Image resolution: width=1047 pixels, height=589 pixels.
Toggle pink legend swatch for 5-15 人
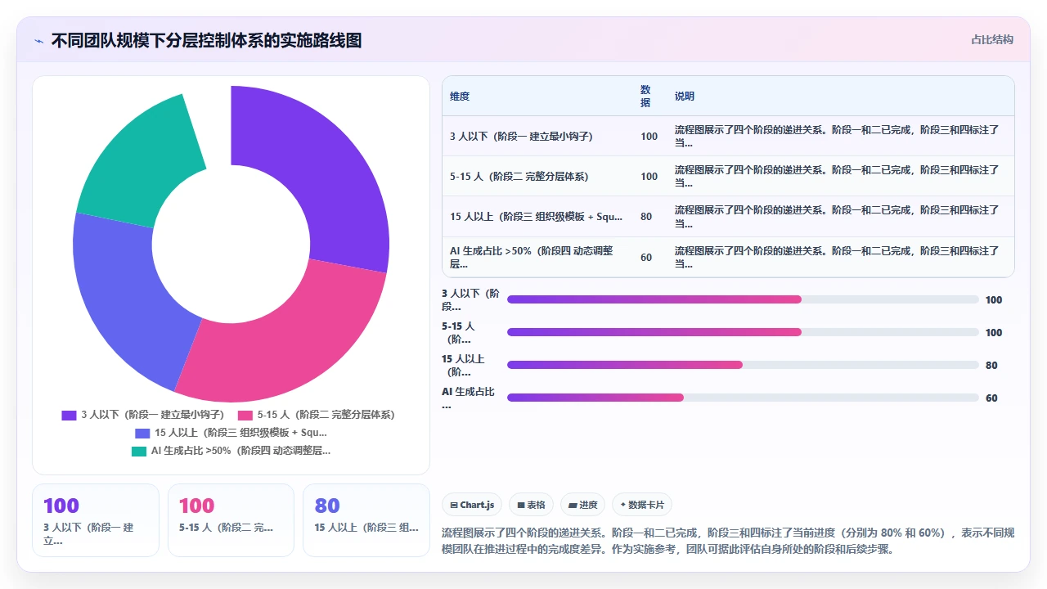(x=245, y=415)
